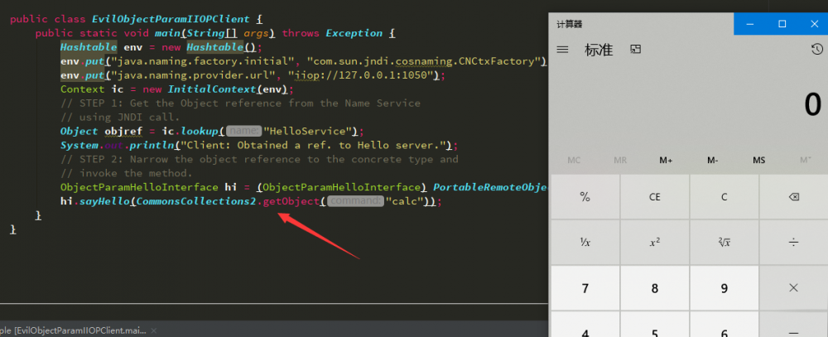This screenshot has width=828, height=337.
Task: Click the square x² key
Action: [x=654, y=242]
